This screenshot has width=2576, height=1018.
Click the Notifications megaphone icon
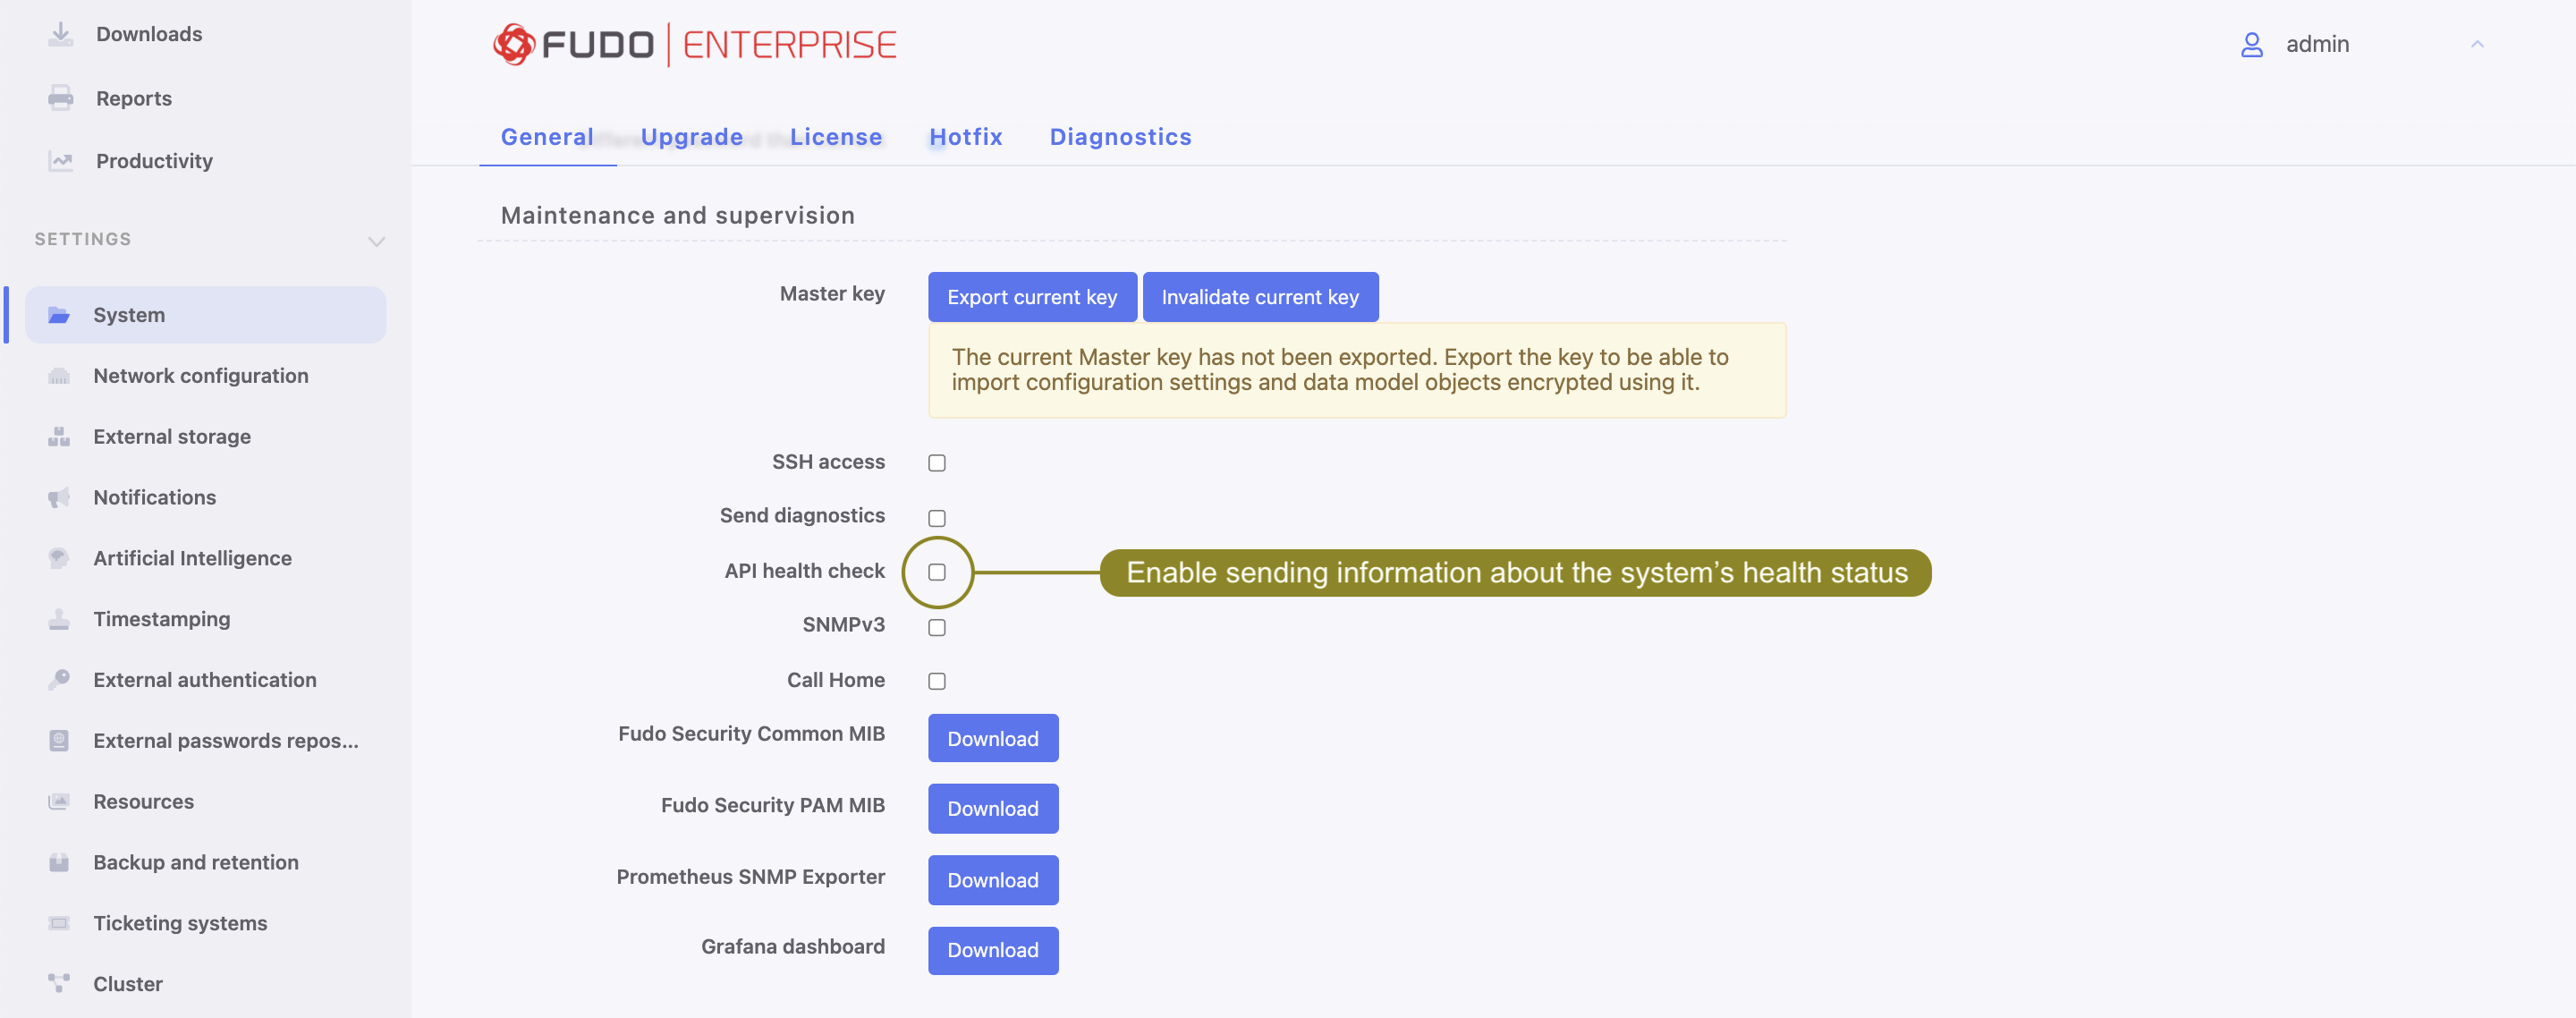pyautogui.click(x=58, y=497)
